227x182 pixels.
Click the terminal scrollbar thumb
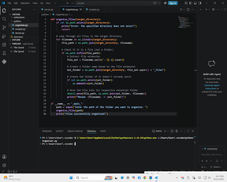pos(195,143)
